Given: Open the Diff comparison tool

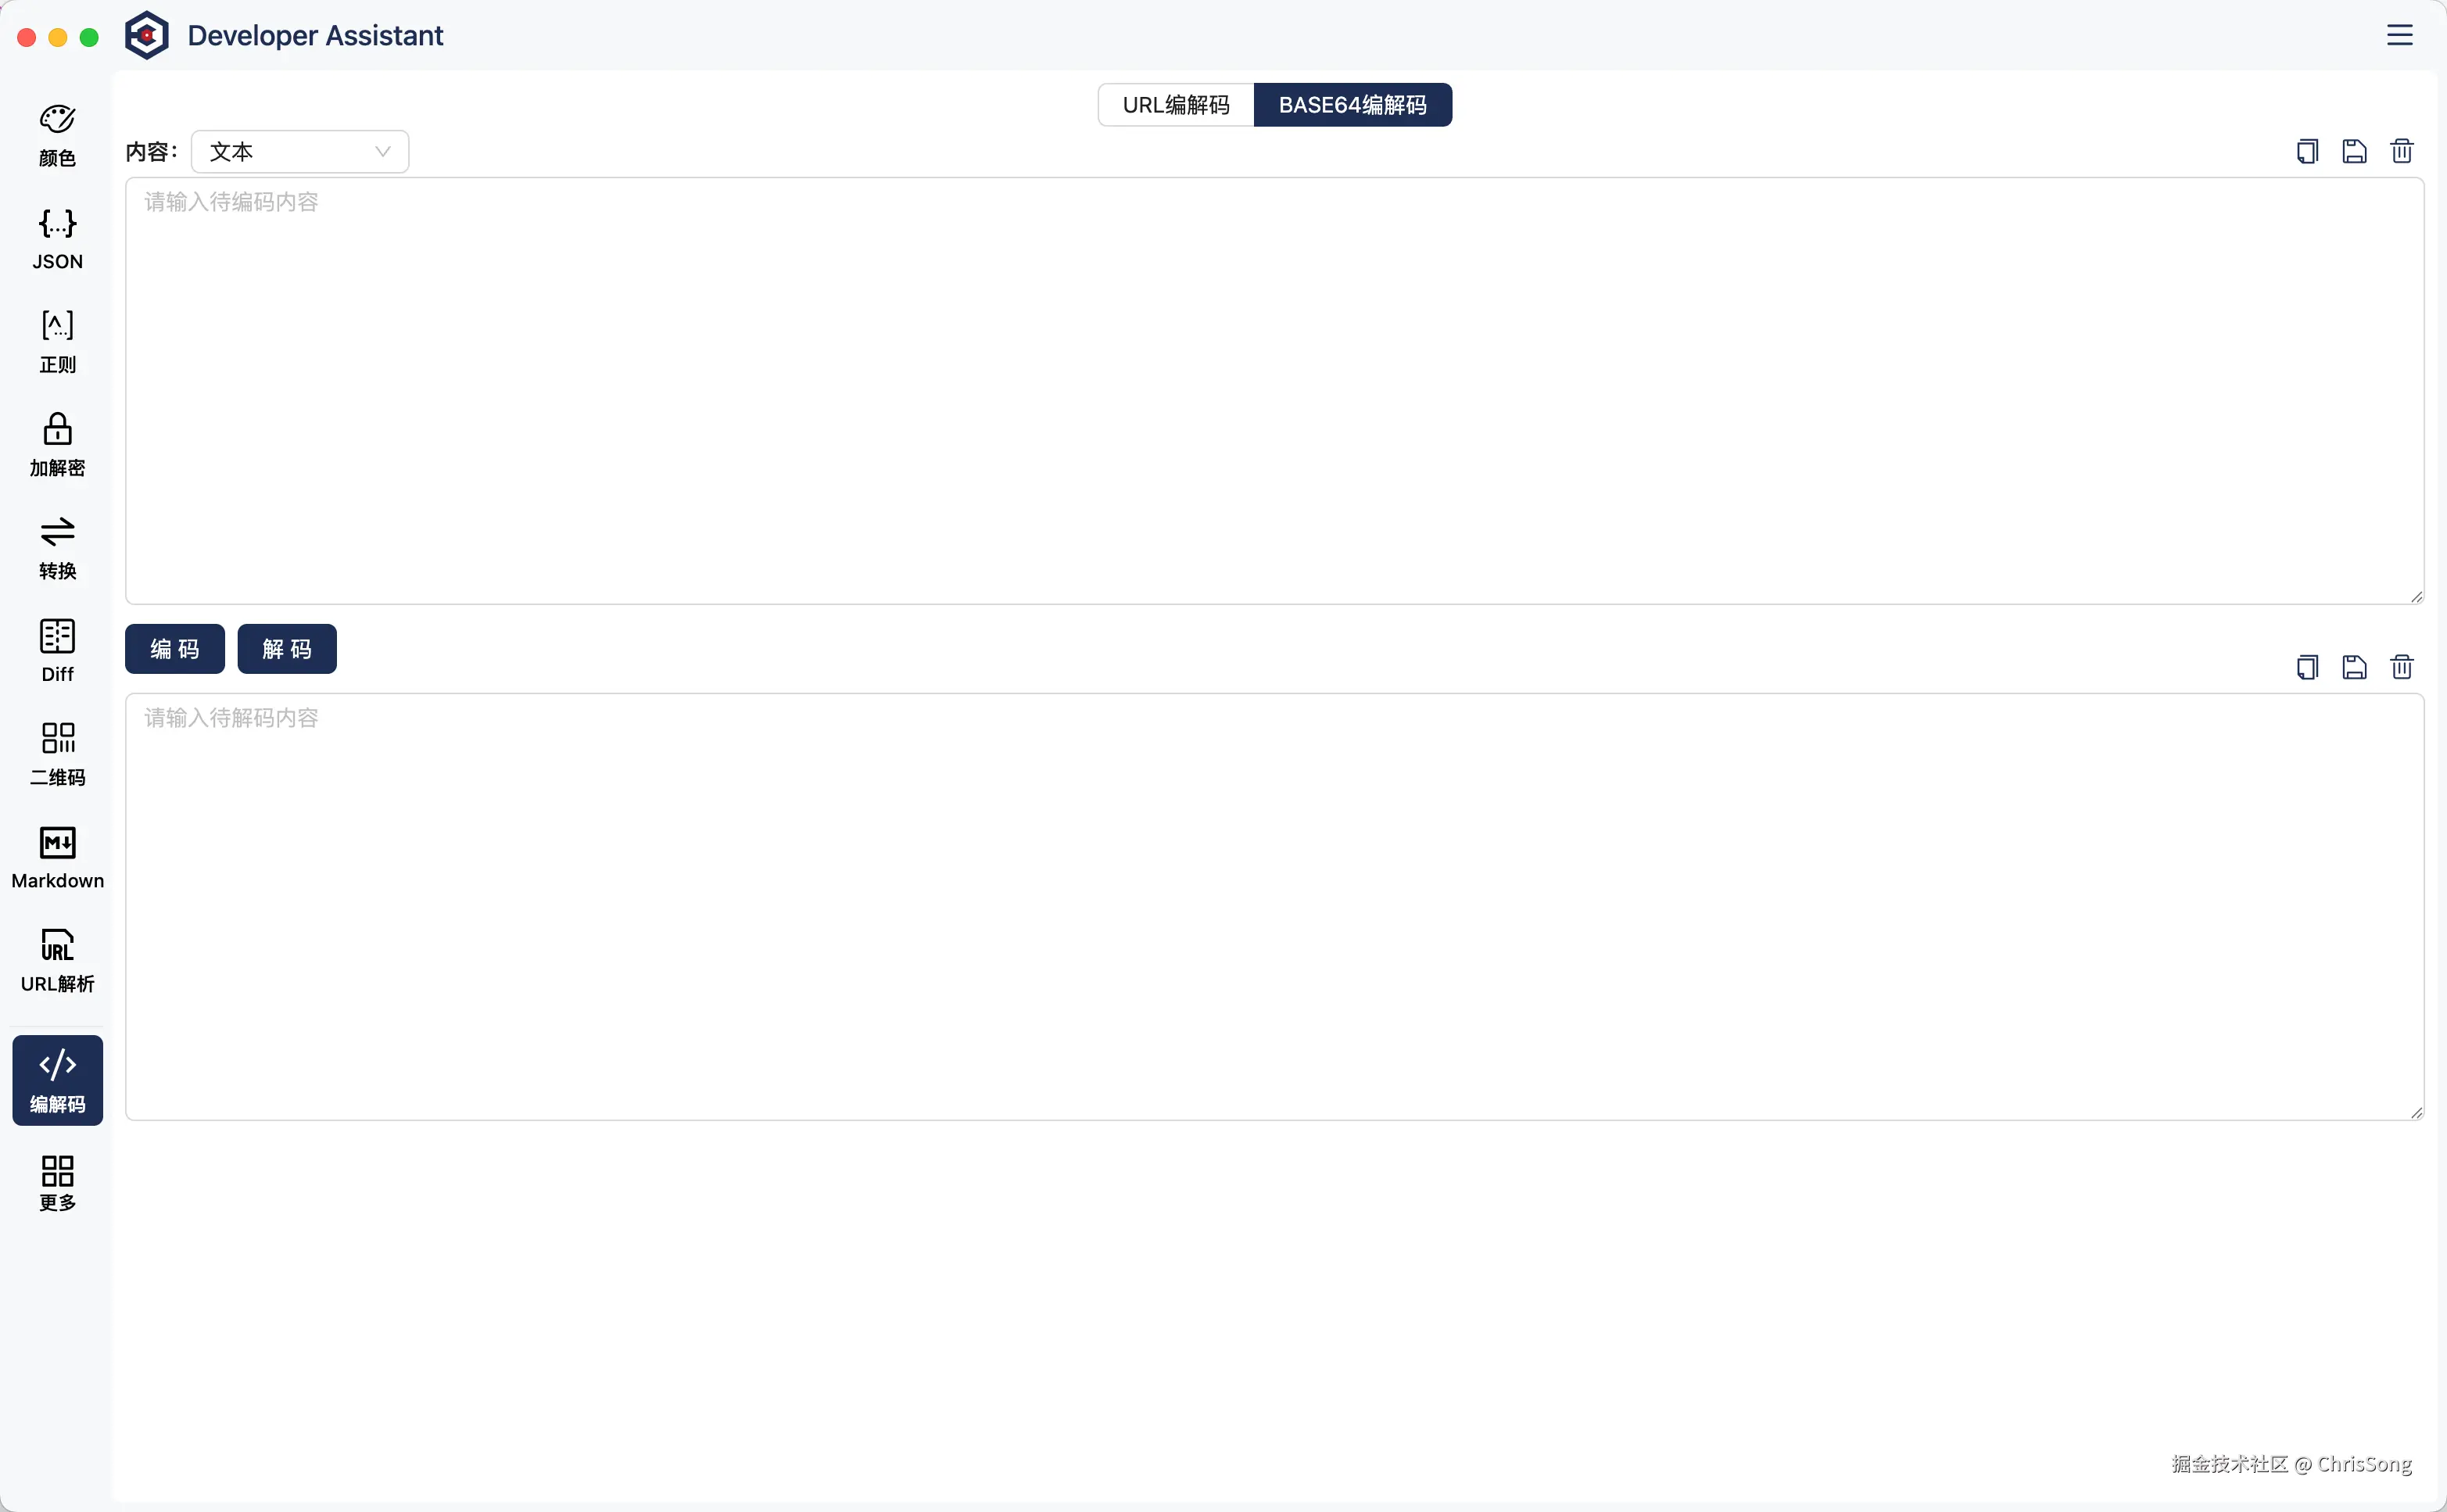Looking at the screenshot, I should 57,651.
